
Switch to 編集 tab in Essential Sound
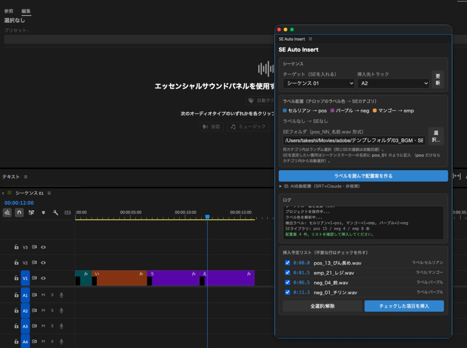pyautogui.click(x=26, y=11)
